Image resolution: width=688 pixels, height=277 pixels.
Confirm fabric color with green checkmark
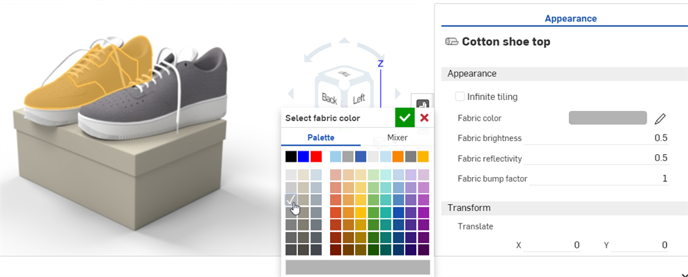[x=405, y=118]
